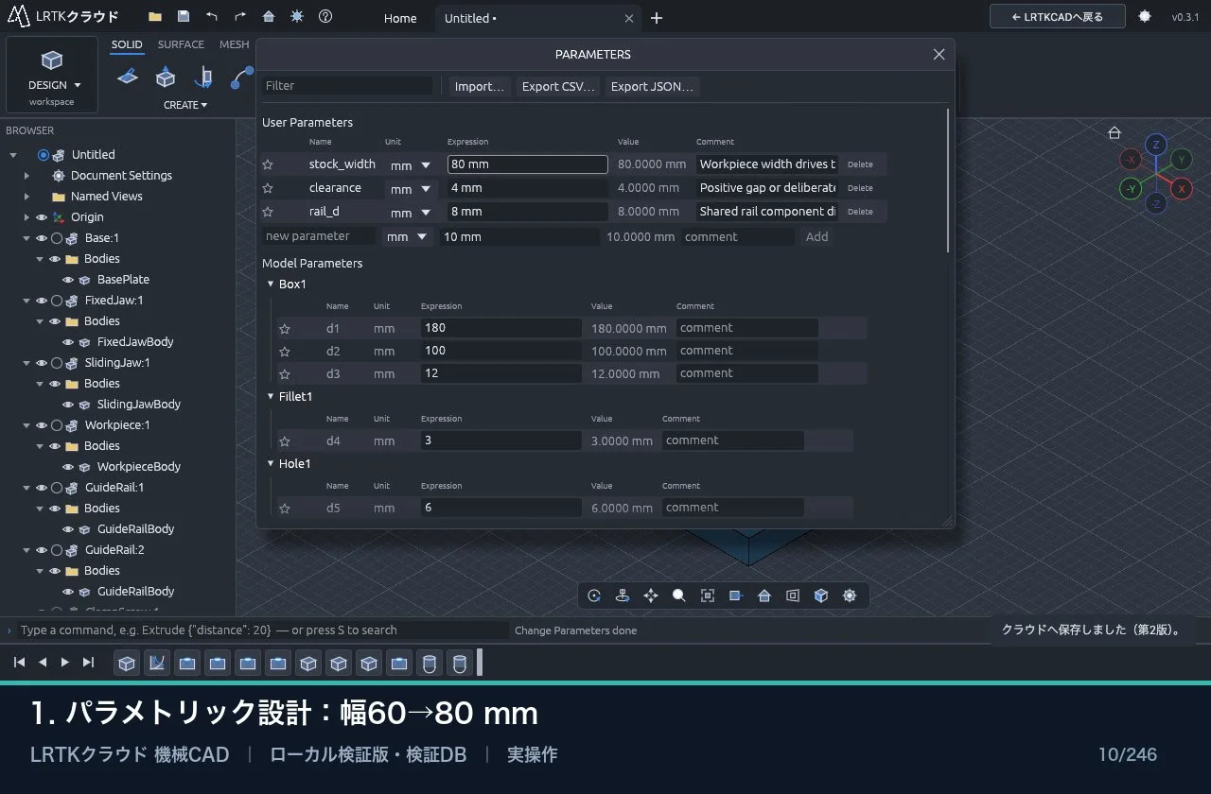Open the unit dropdown for rail_d
This screenshot has height=794, width=1211.
tap(412, 212)
